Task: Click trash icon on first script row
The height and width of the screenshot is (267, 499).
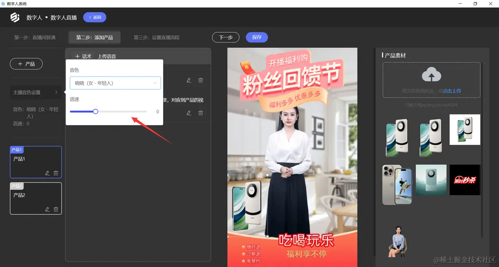Action: pyautogui.click(x=201, y=80)
